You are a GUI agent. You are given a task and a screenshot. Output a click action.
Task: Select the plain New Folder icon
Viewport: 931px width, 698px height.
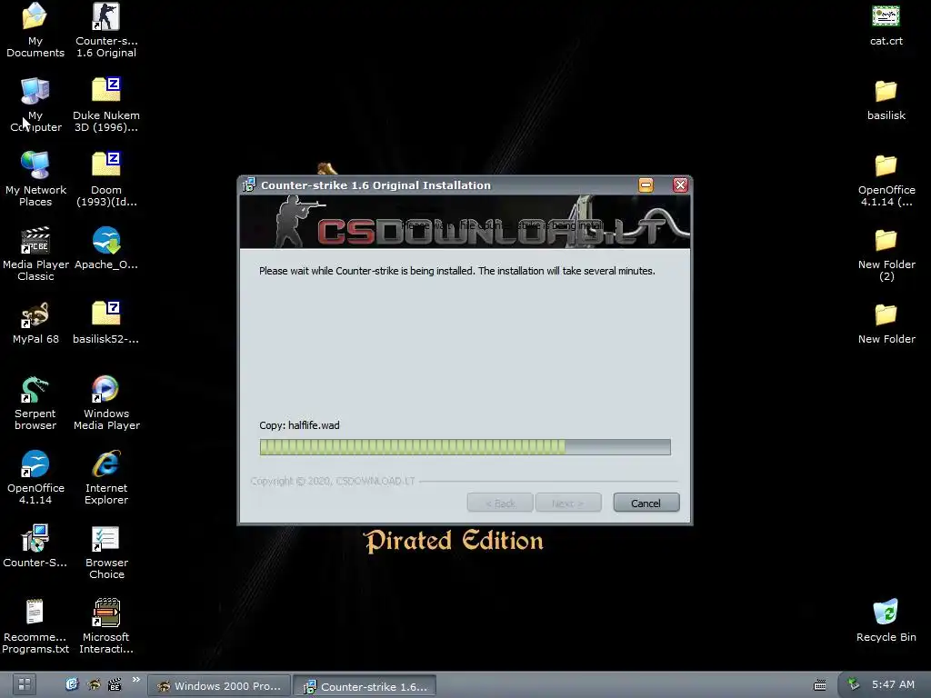pyautogui.click(x=886, y=323)
